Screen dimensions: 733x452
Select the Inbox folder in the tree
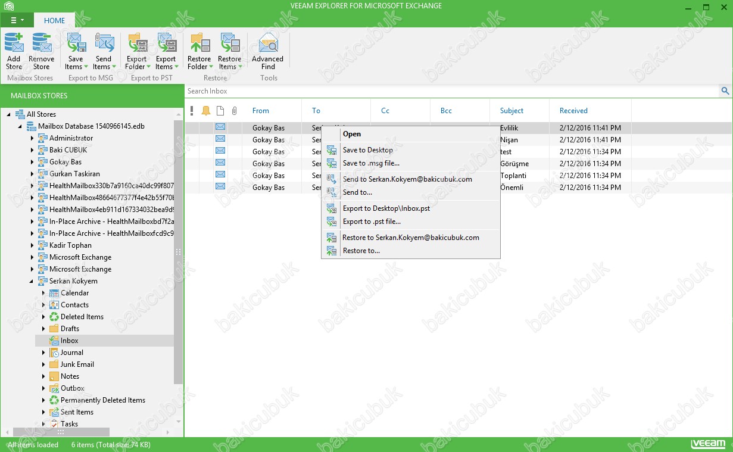(x=69, y=341)
